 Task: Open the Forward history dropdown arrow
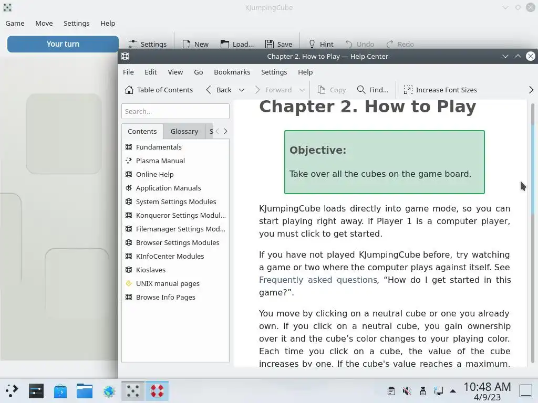(x=302, y=90)
